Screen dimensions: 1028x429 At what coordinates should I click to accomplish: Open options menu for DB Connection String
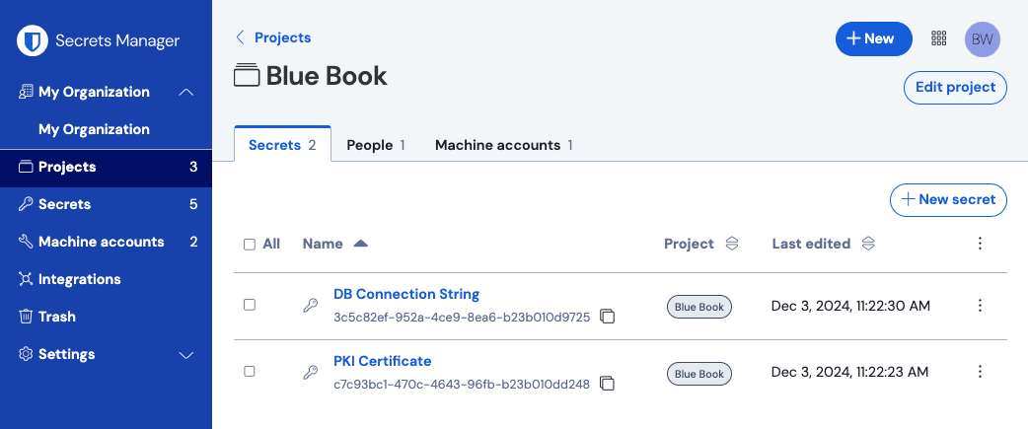click(980, 306)
